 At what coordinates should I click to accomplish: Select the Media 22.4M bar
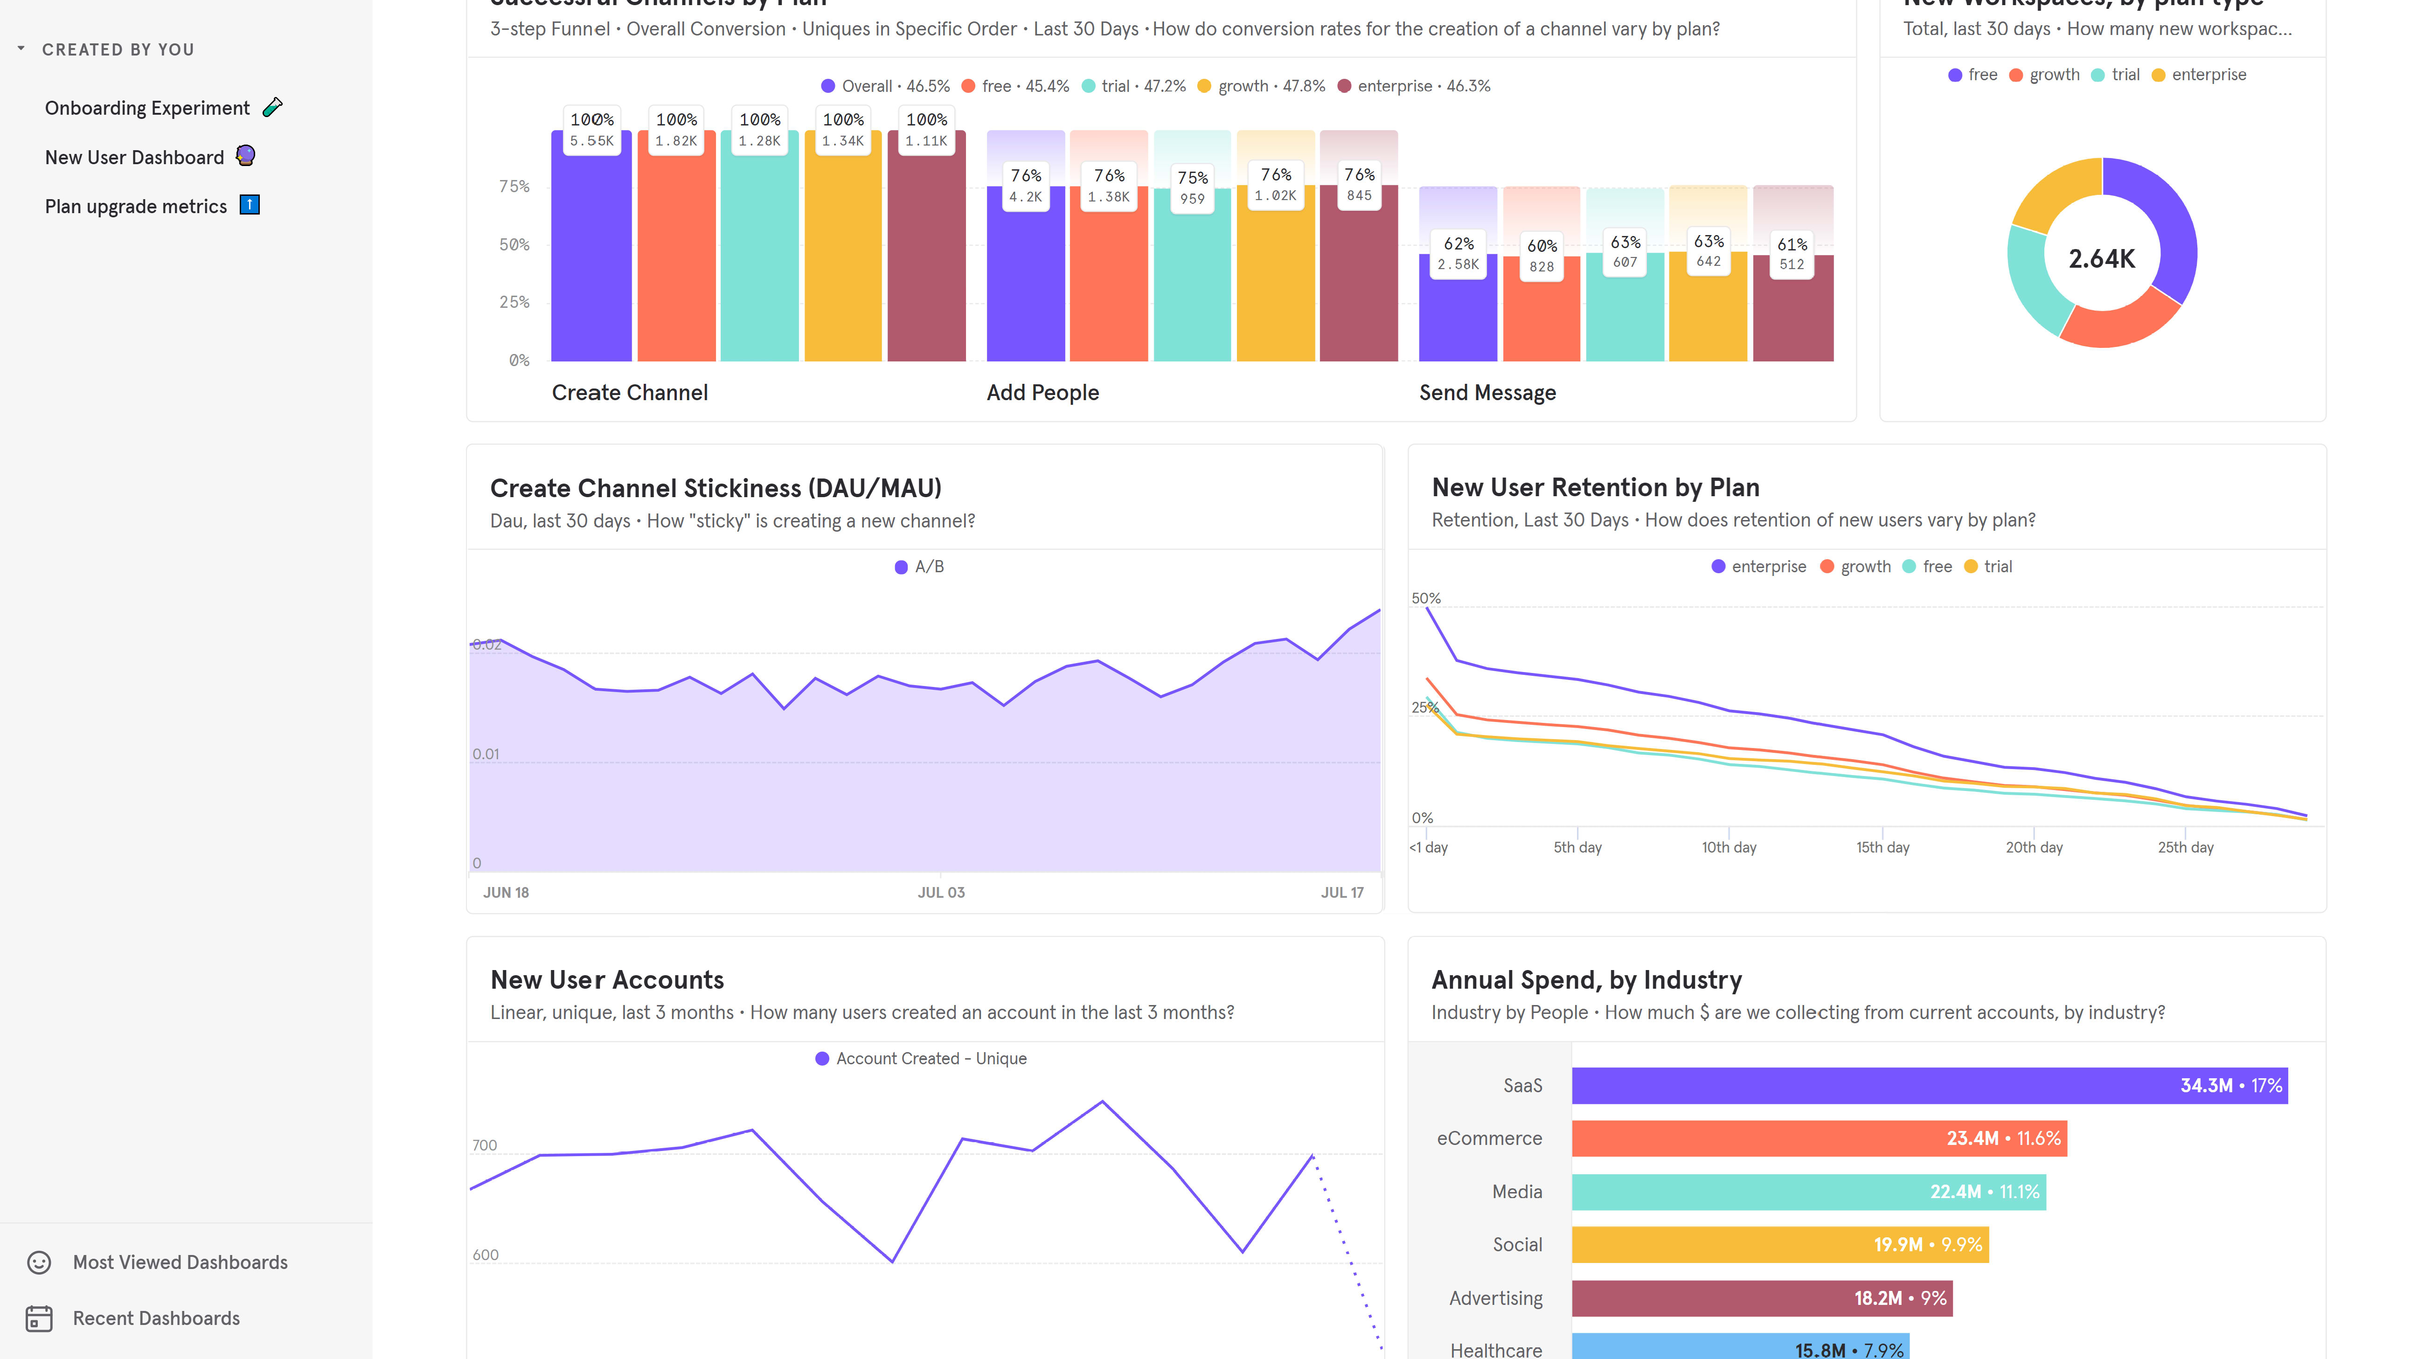(1809, 1192)
